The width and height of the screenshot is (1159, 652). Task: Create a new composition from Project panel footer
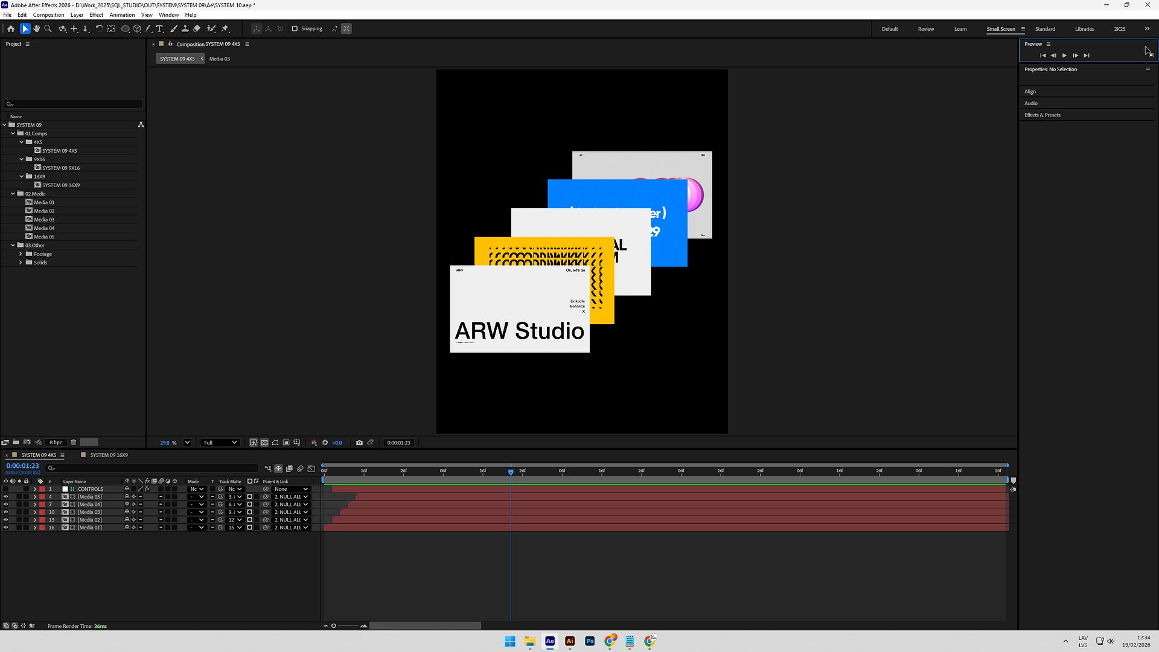pos(27,443)
